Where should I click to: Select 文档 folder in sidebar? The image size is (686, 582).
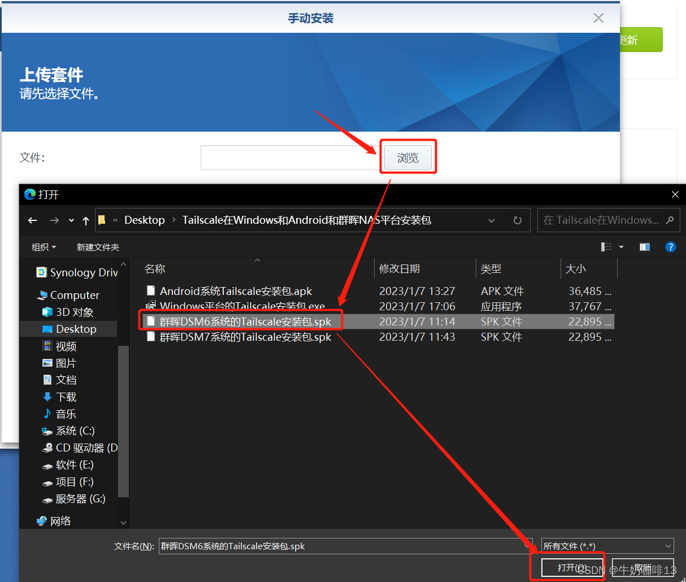pyautogui.click(x=60, y=380)
